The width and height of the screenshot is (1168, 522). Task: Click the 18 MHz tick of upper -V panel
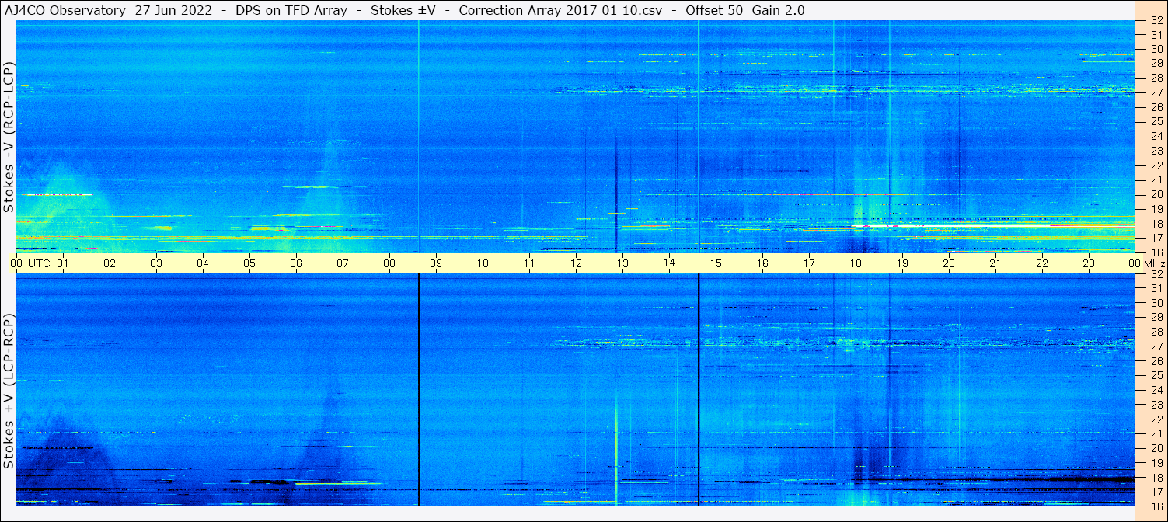coord(1156,223)
